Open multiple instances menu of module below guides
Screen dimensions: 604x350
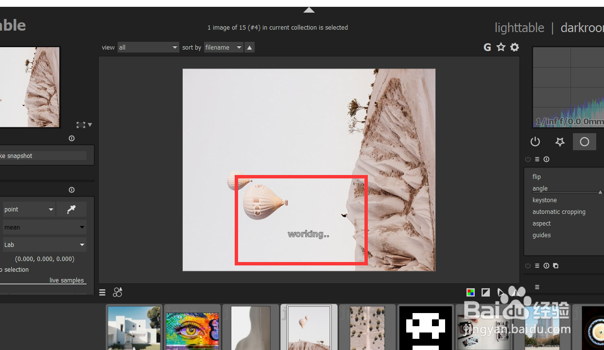click(556, 266)
